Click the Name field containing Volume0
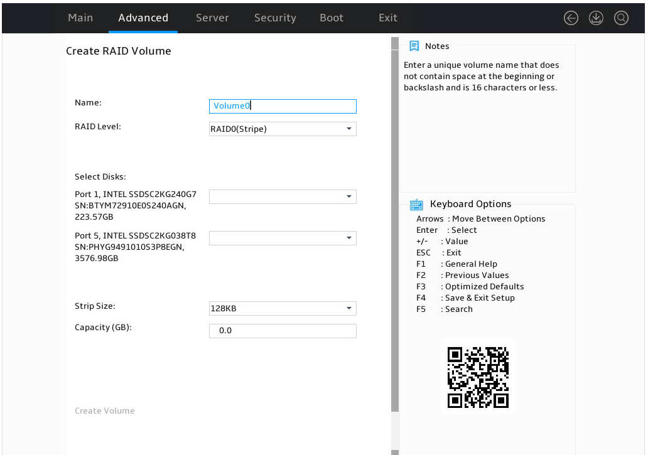648x455 pixels. pyautogui.click(x=283, y=106)
